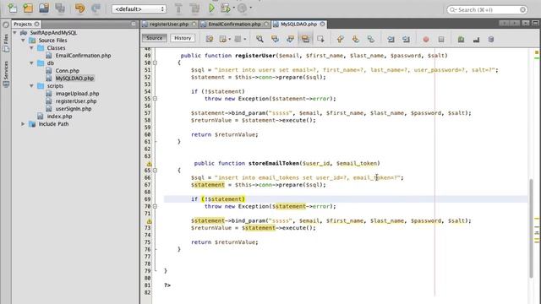This screenshot has width=541, height=304.
Task: Close the EmailConfirmation.php tab
Action: (266, 24)
